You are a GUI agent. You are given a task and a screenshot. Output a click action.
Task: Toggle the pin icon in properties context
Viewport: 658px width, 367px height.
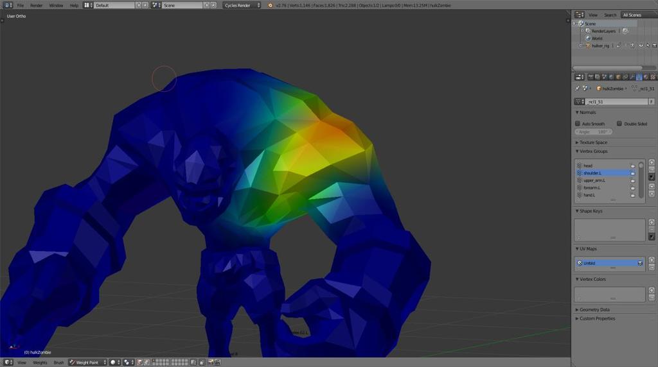pos(578,89)
